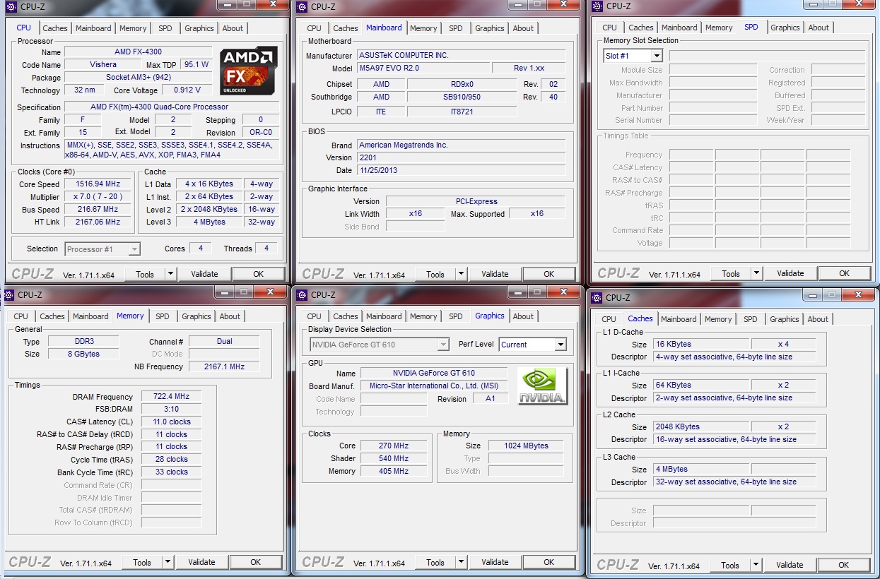This screenshot has height=579, width=880.
Task: Click ASUSTeK COMPUTER INC. manufacturer field
Action: [x=461, y=55]
